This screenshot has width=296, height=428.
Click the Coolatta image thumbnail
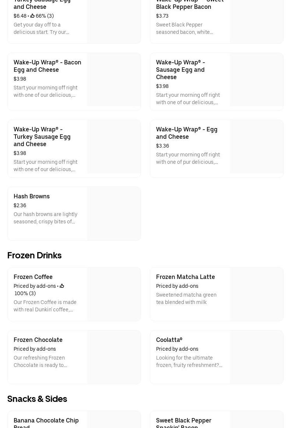point(256,357)
